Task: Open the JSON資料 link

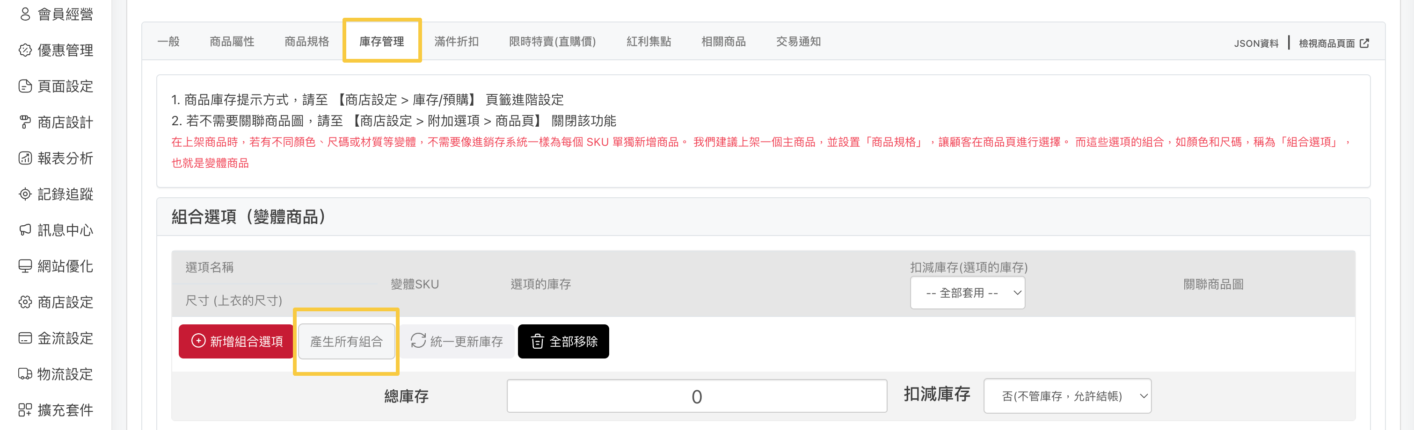Action: click(x=1256, y=43)
